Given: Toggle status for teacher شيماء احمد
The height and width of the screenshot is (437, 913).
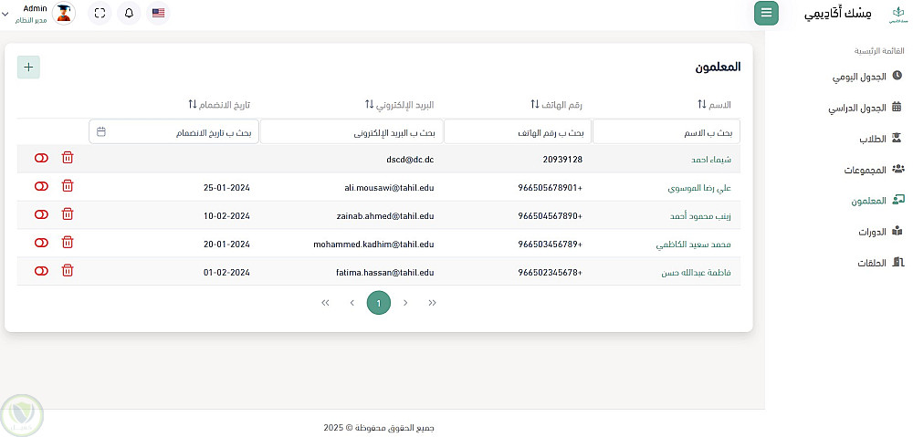Looking at the screenshot, I should pyautogui.click(x=41, y=158).
